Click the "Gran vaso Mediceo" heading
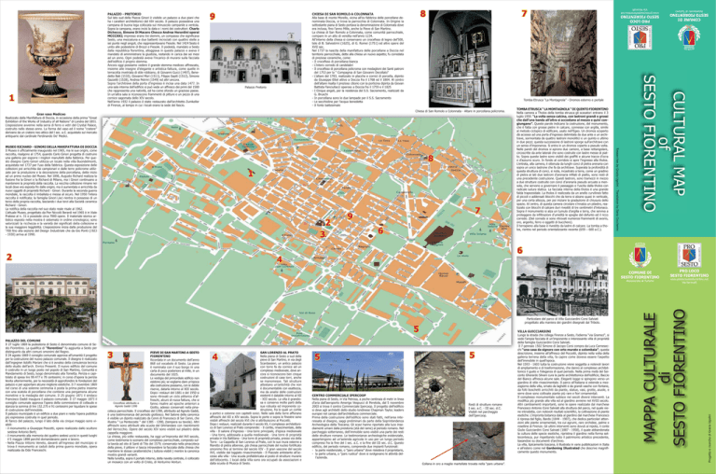 click(x=50, y=114)
